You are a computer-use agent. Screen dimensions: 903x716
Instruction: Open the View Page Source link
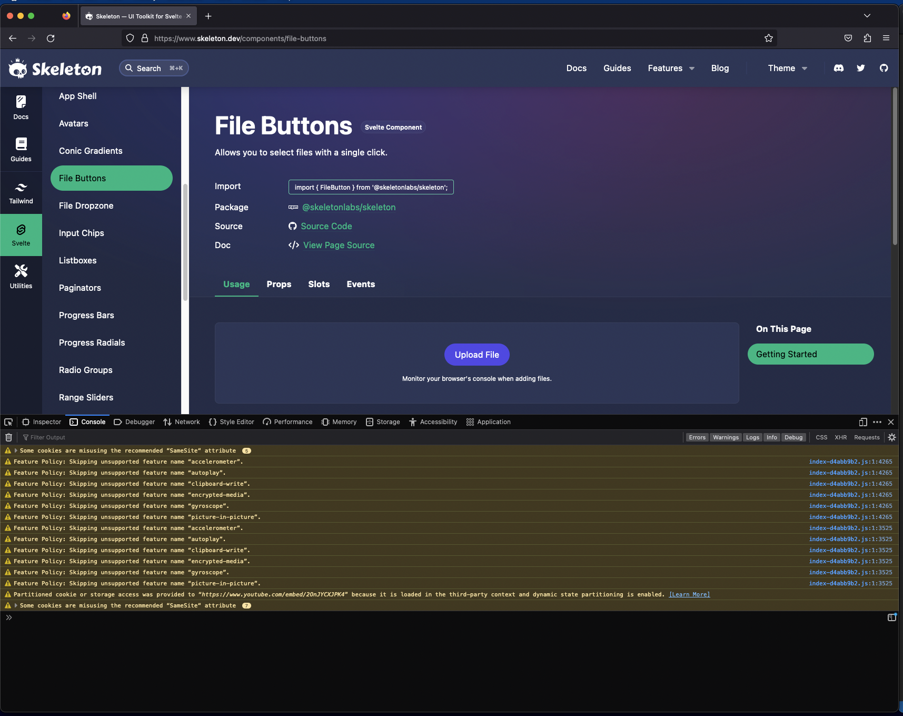pos(339,245)
